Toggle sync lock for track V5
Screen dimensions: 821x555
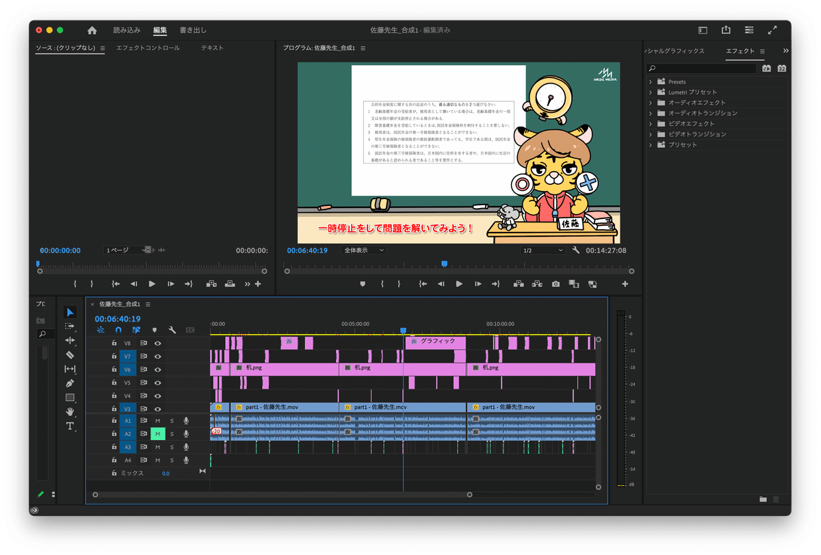coord(144,383)
